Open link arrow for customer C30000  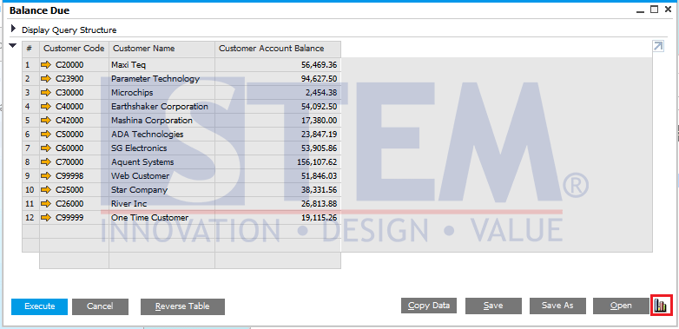45,93
